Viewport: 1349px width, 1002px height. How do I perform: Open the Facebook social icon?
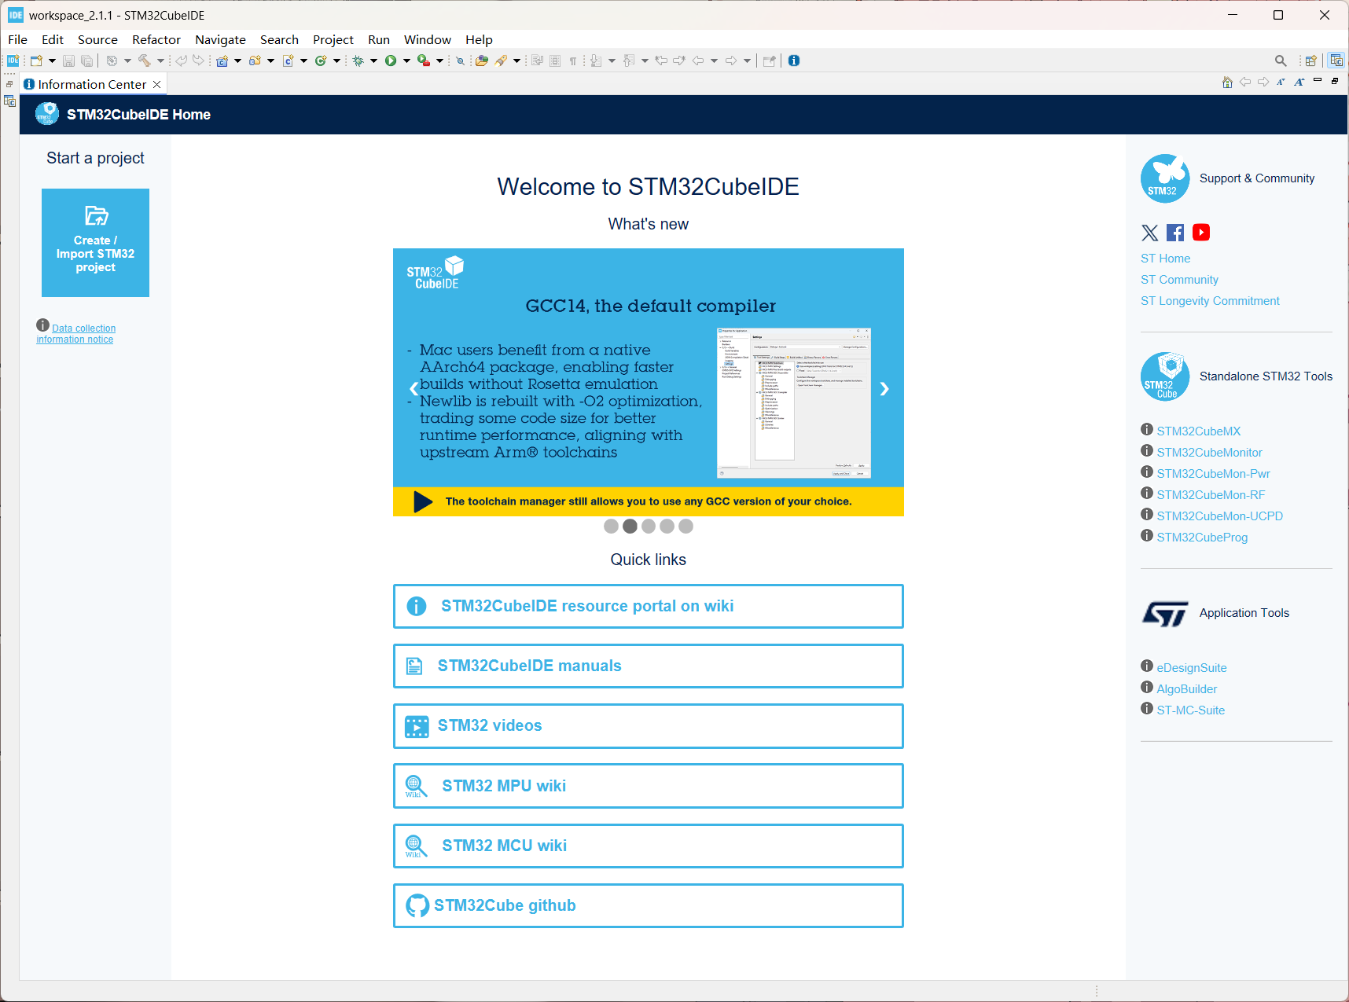pyautogui.click(x=1175, y=233)
